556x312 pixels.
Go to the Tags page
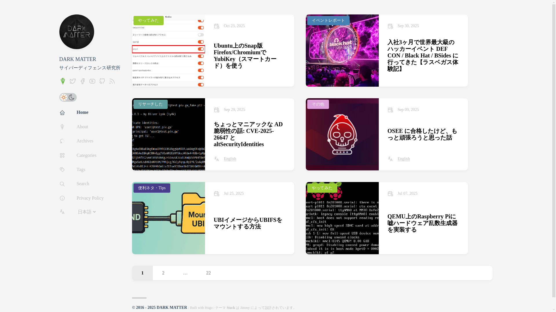(x=81, y=170)
